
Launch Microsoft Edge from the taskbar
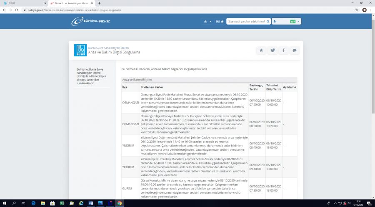point(33,203)
